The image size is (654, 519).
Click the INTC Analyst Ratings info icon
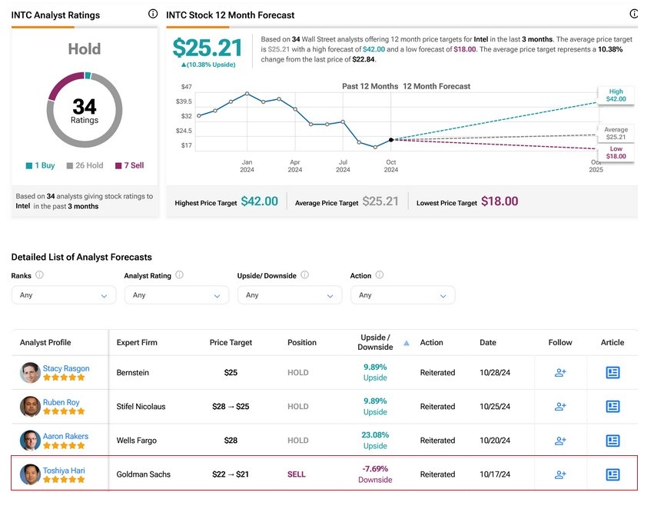[152, 15]
